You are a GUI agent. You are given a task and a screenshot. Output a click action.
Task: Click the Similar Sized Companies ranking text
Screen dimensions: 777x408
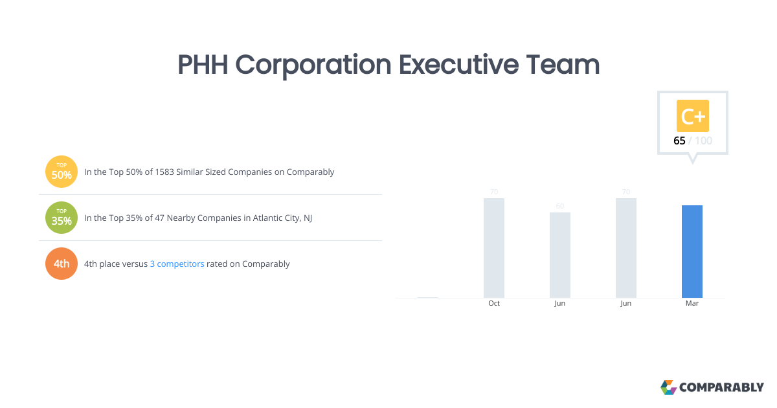(x=209, y=172)
